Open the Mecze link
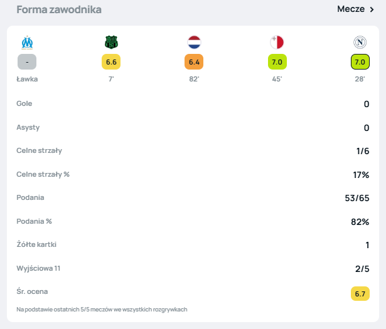This screenshot has width=386, height=329. coord(350,9)
